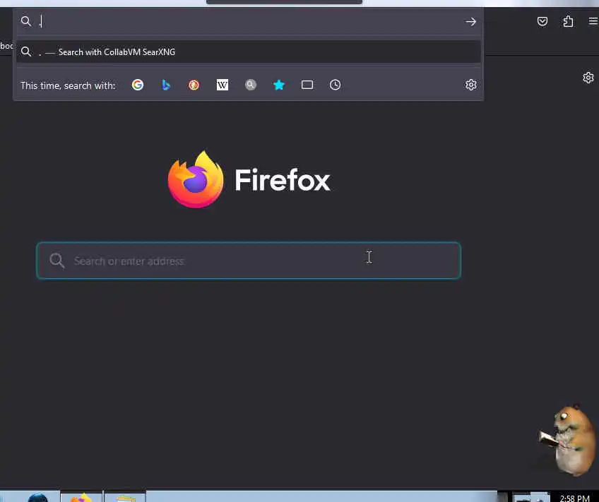Click the taskbar clock showing 2:58 PM

tap(574, 498)
